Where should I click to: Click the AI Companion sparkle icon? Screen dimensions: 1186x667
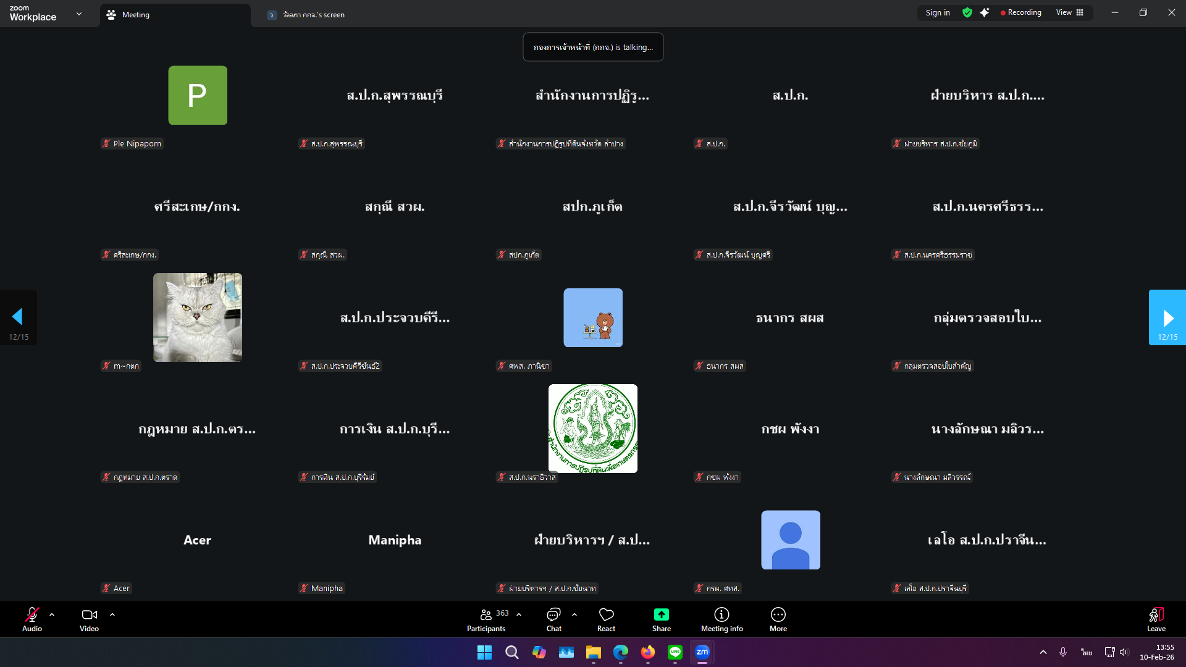coord(985,12)
